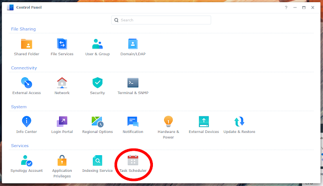Minimize the Control Panel window
The width and height of the screenshot is (323, 186).
(x=295, y=8)
